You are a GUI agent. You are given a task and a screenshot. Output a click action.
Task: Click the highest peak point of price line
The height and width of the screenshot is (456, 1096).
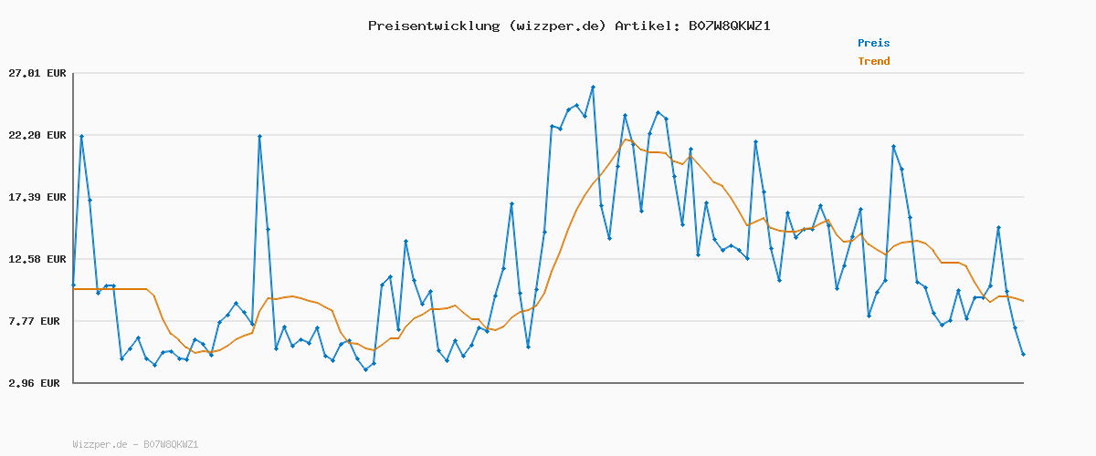pos(593,88)
